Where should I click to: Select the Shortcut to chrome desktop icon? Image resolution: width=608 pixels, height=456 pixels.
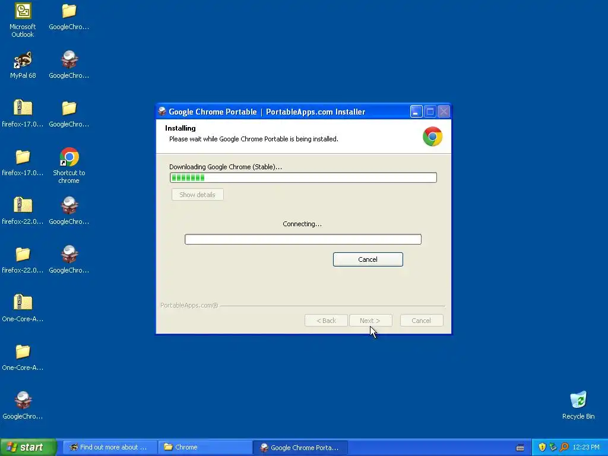(x=69, y=166)
